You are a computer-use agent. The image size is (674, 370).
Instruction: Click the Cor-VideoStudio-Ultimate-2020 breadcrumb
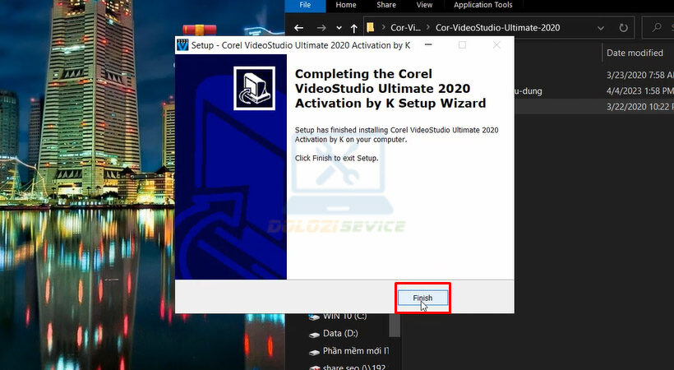(x=497, y=27)
